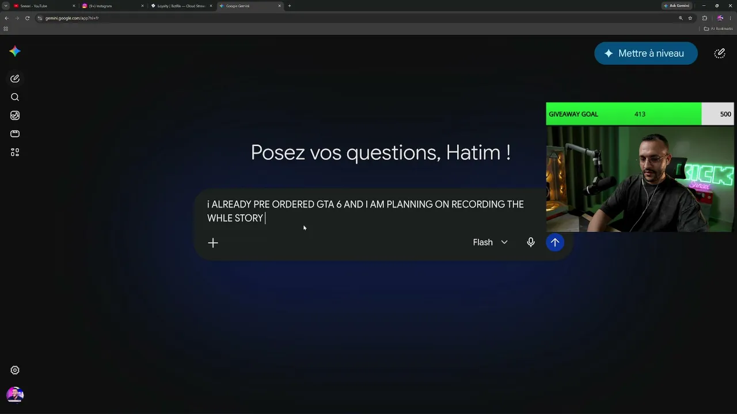Click the "Posez vos questions, Hatim !" heading
The width and height of the screenshot is (737, 414).
tap(381, 152)
